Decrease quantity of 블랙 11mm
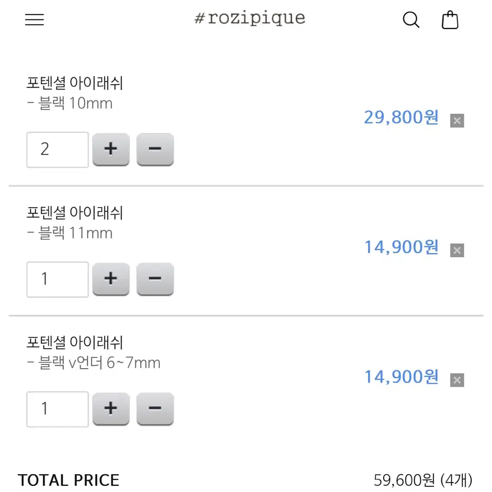The image size is (492, 492). tap(155, 279)
